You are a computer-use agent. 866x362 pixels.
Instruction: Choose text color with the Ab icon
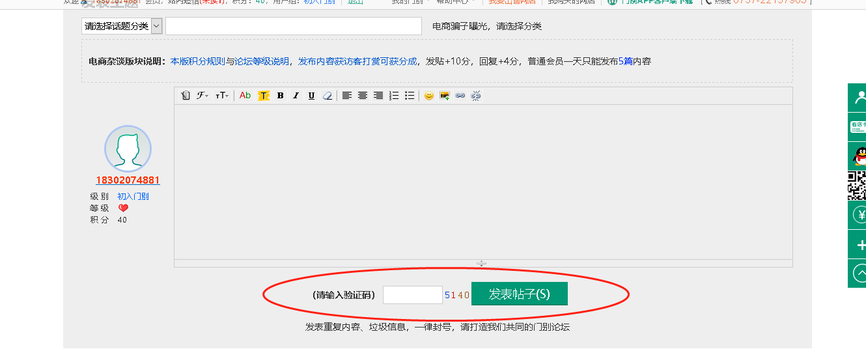(245, 96)
